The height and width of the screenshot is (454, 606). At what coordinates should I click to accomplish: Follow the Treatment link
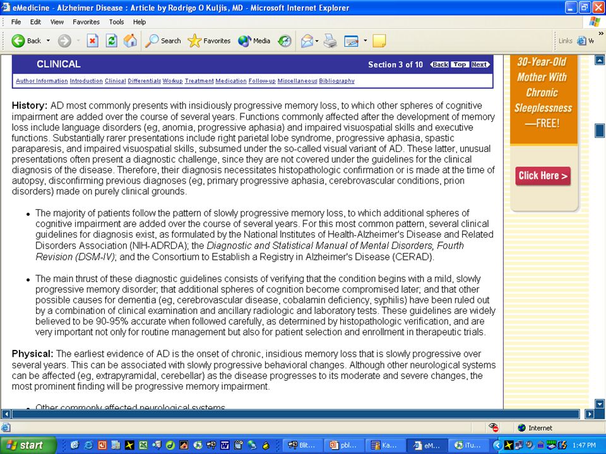[x=199, y=81]
